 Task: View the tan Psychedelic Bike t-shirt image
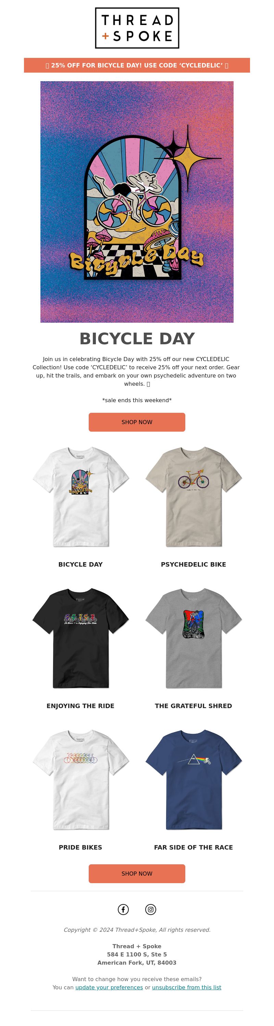coord(194,497)
